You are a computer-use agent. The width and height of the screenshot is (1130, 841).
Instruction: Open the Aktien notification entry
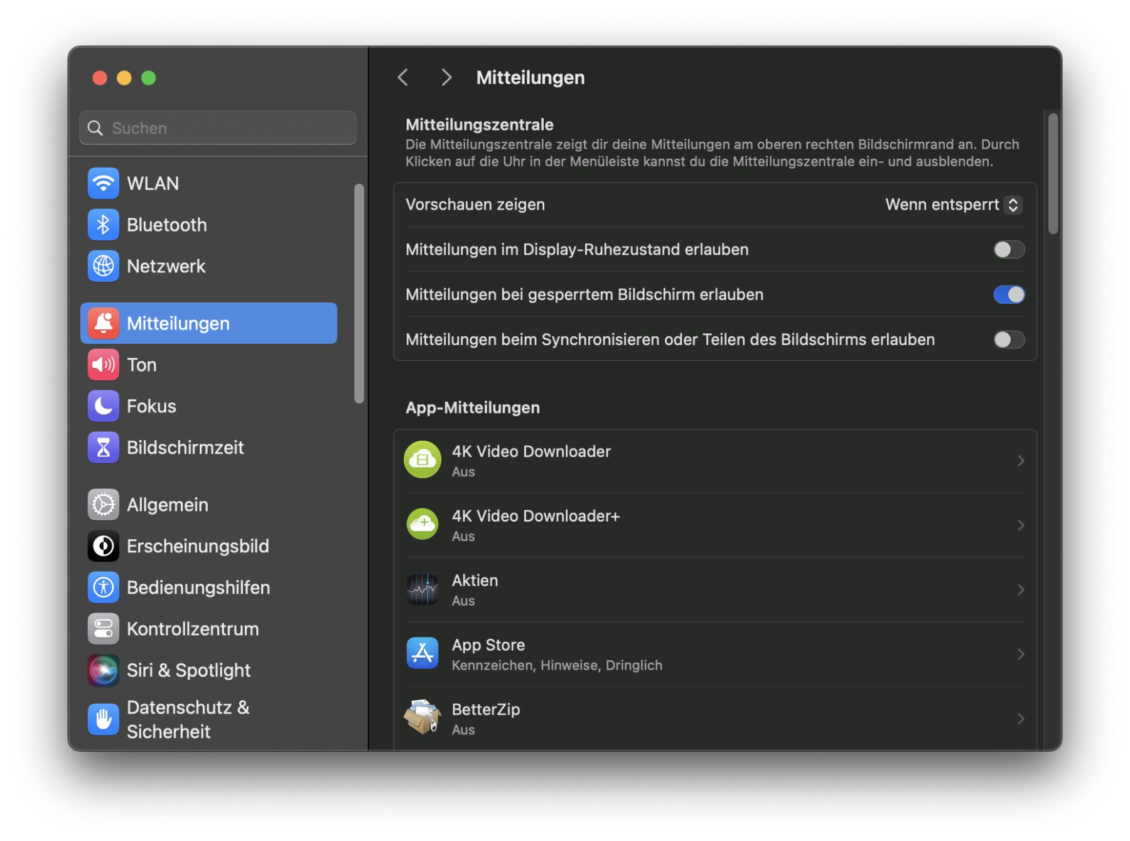pyautogui.click(x=714, y=590)
